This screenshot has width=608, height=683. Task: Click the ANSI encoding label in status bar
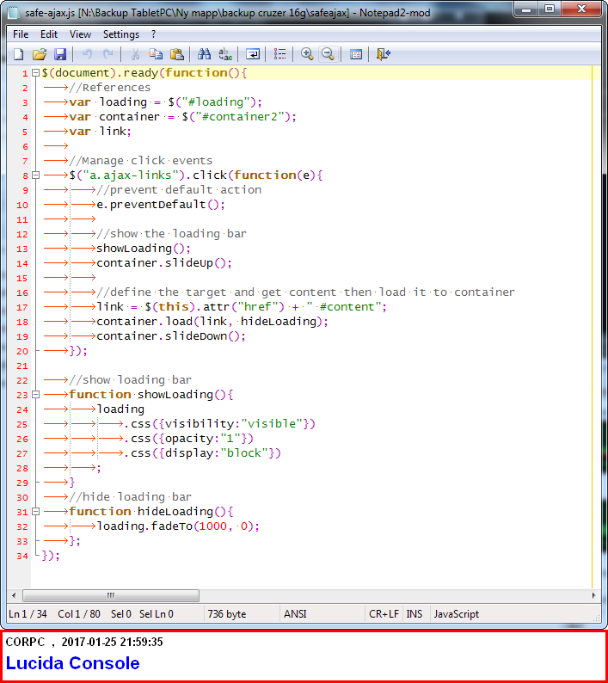[x=295, y=614]
